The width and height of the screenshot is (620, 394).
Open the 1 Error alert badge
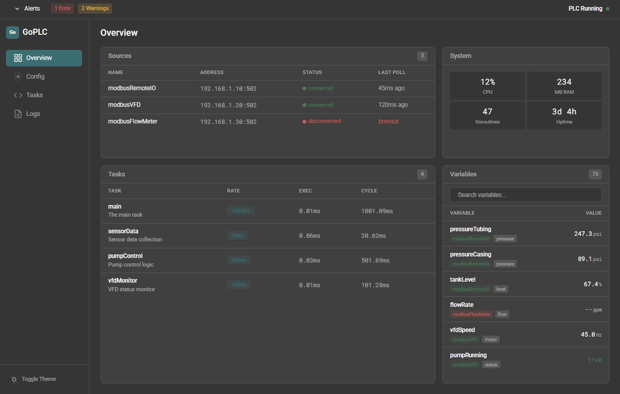tap(62, 9)
